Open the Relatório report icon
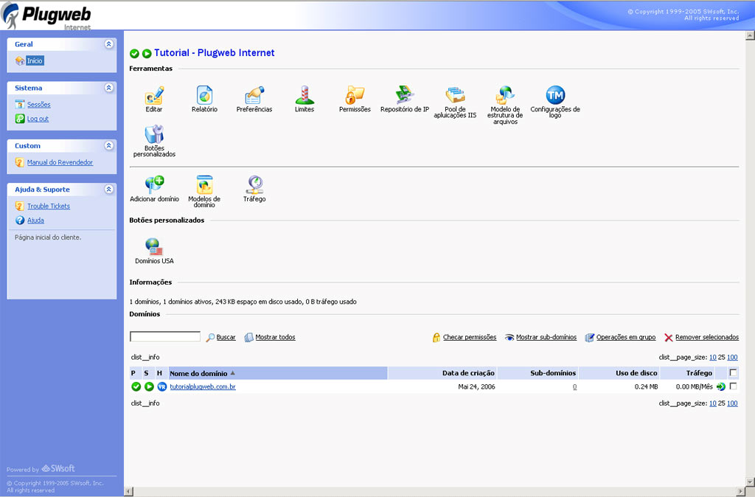 [204, 95]
